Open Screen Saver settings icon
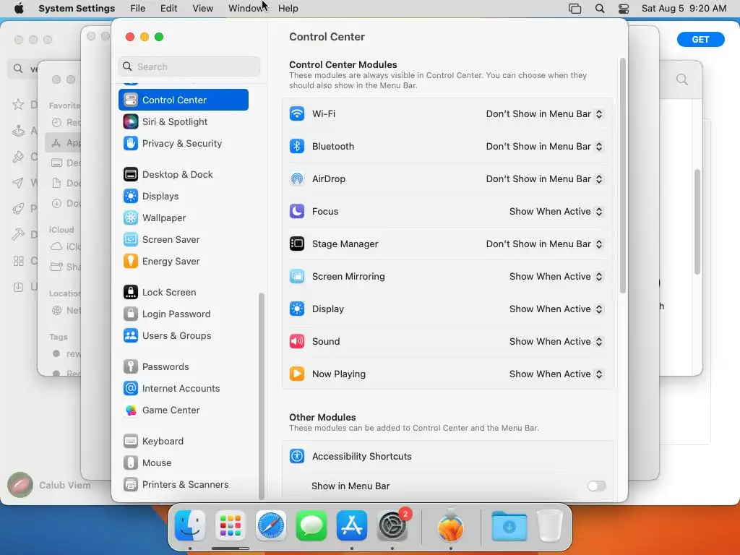The image size is (740, 555). [x=131, y=240]
